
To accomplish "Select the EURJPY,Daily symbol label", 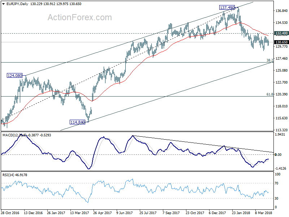I will [17, 4].
